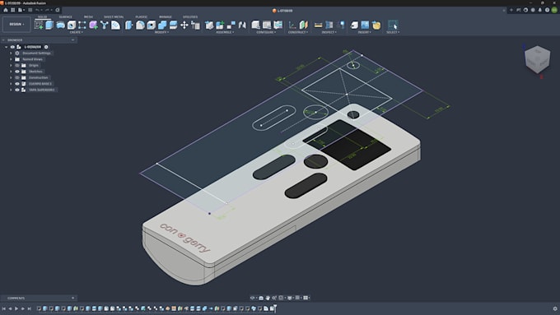Select the Fillet tool
Viewport: 560px width, 315px height.
point(140,25)
